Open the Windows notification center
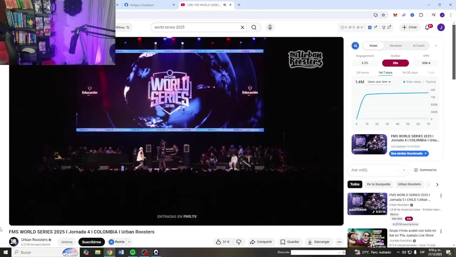Image resolution: width=456 pixels, height=257 pixels. tap(449, 252)
